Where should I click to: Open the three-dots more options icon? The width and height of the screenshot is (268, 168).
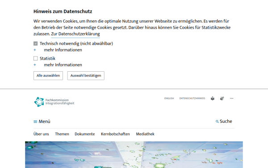click(231, 99)
